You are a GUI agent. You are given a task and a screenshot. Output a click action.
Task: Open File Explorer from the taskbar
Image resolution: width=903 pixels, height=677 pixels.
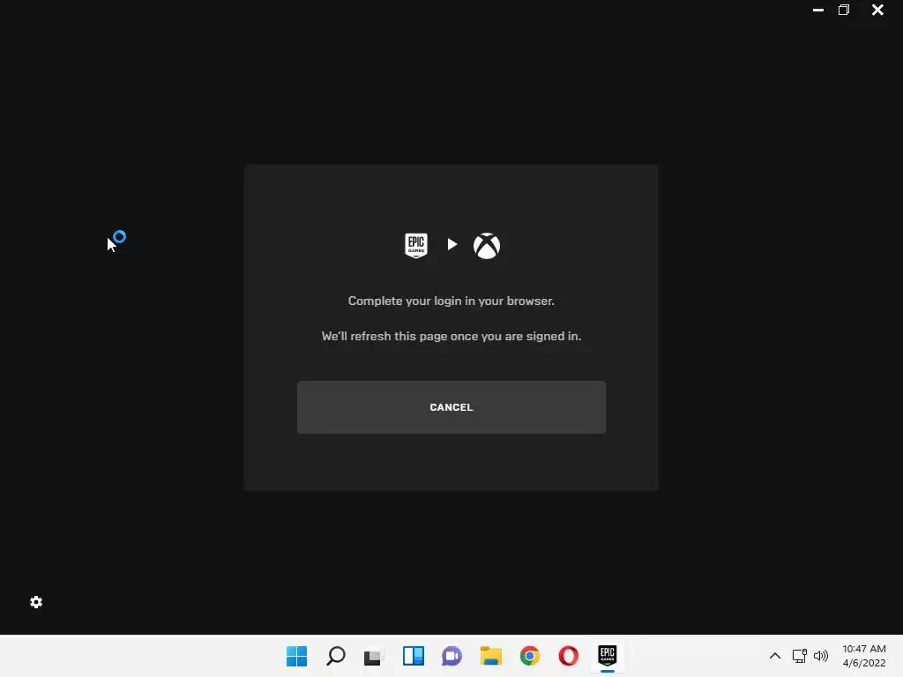[490, 656]
